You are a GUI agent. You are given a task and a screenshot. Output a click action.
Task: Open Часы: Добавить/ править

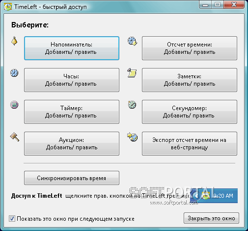(72, 80)
